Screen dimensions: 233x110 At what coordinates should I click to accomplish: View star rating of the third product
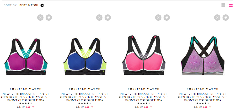[144, 103]
